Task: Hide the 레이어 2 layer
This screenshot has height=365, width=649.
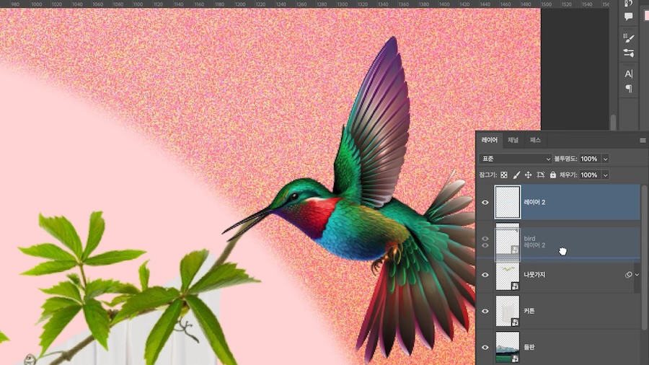Action: [485, 203]
